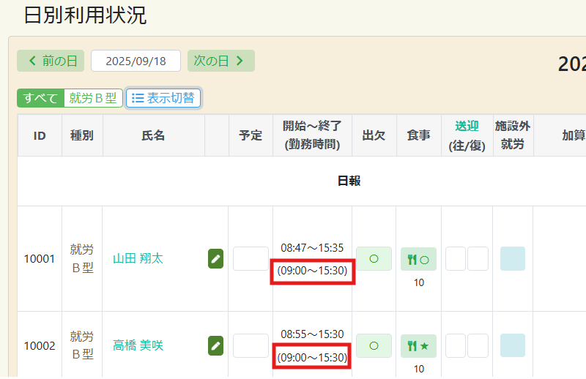Click meal icon with star for 高橋 美咲
Screen dimensions: 586x379
pos(418,345)
